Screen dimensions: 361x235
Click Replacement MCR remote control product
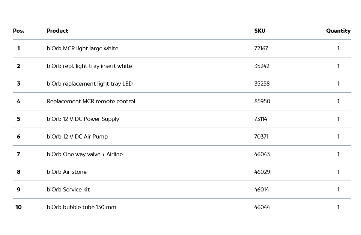click(91, 101)
